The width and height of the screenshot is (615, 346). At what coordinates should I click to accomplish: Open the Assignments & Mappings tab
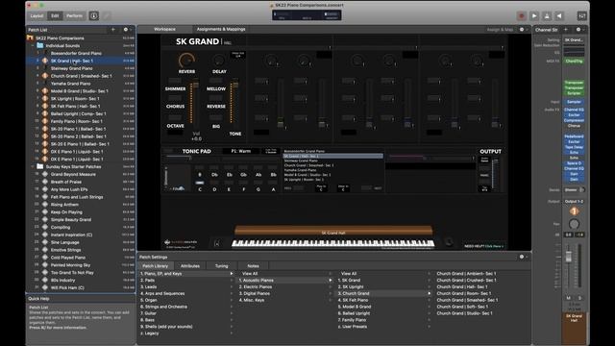pyautogui.click(x=221, y=30)
